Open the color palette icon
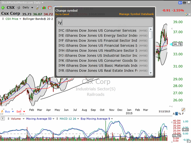The image size is (191, 143). coord(186,14)
